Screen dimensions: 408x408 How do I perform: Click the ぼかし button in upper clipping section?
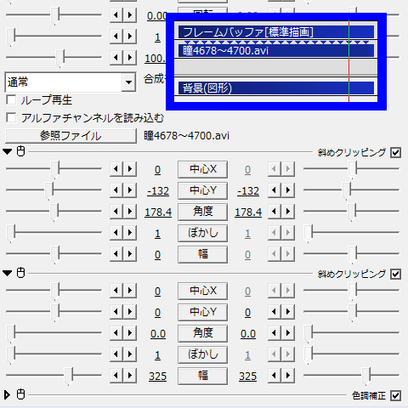(x=202, y=233)
